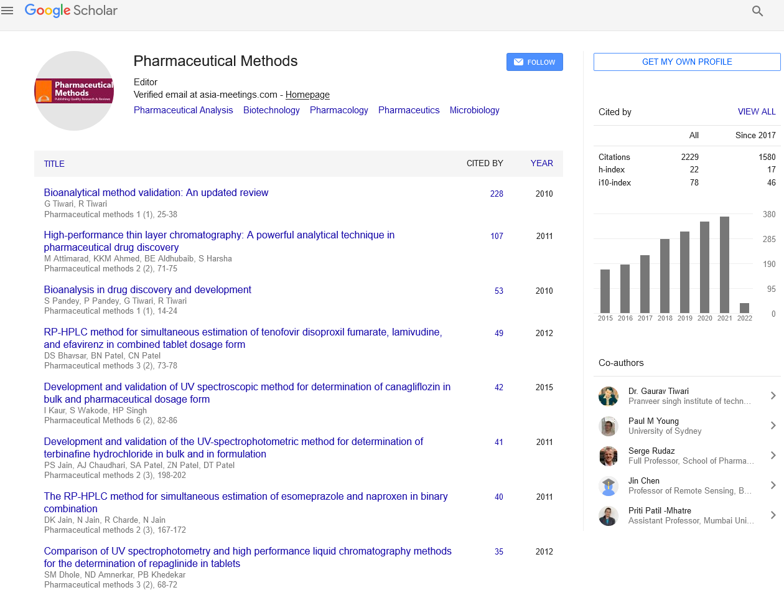
Task: Expand the Paul M Young co-author chevron
Action: pyautogui.click(x=773, y=426)
